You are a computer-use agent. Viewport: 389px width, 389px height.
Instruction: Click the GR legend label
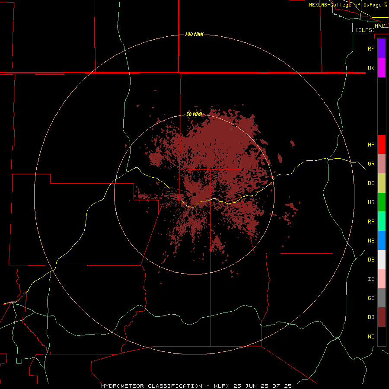[x=371, y=164]
